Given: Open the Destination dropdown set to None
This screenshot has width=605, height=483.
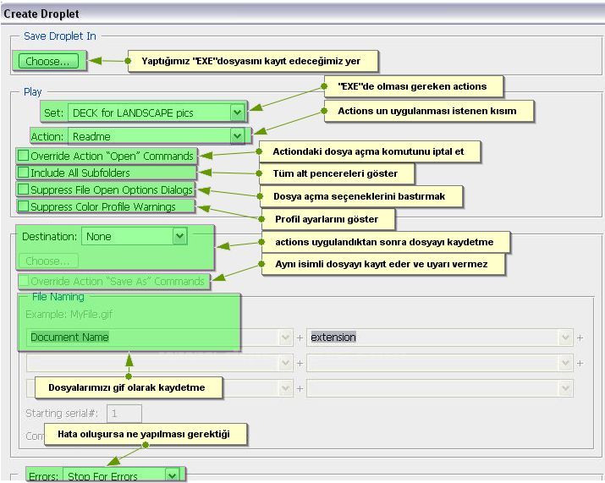Looking at the screenshot, I should click(135, 236).
